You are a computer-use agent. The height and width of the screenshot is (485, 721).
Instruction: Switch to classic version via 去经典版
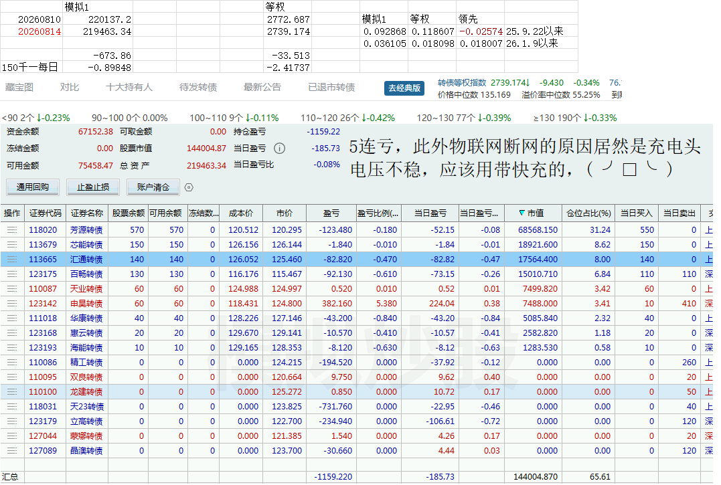pyautogui.click(x=404, y=88)
